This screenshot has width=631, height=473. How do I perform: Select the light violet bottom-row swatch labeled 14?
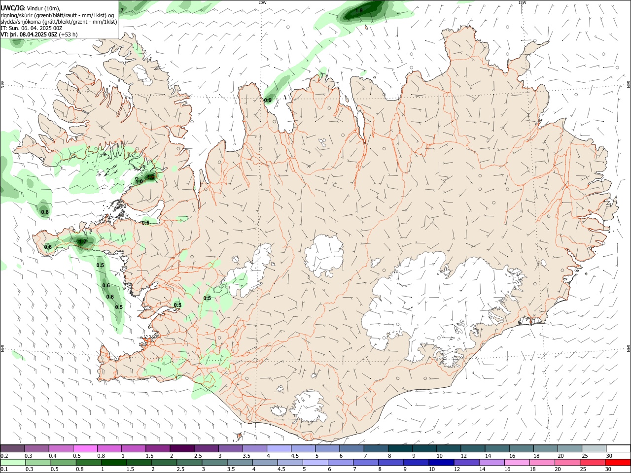click(491, 462)
